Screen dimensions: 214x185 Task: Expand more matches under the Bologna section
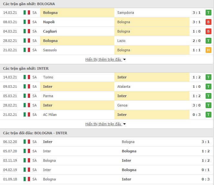103,59
